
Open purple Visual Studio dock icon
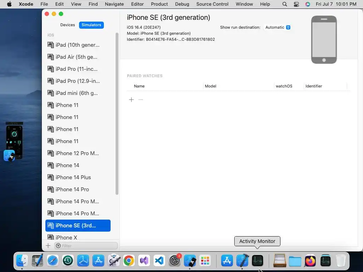coord(144,261)
